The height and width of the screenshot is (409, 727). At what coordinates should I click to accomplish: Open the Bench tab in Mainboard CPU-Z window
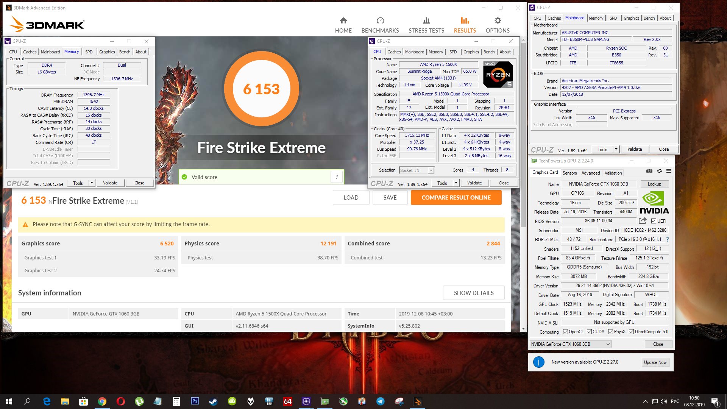click(649, 18)
